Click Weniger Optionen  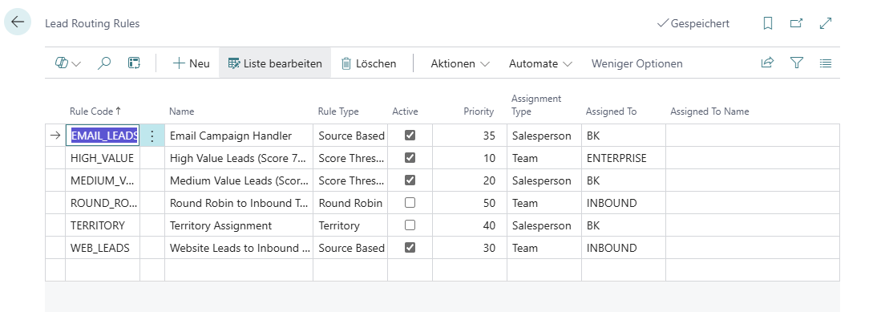[x=636, y=64]
